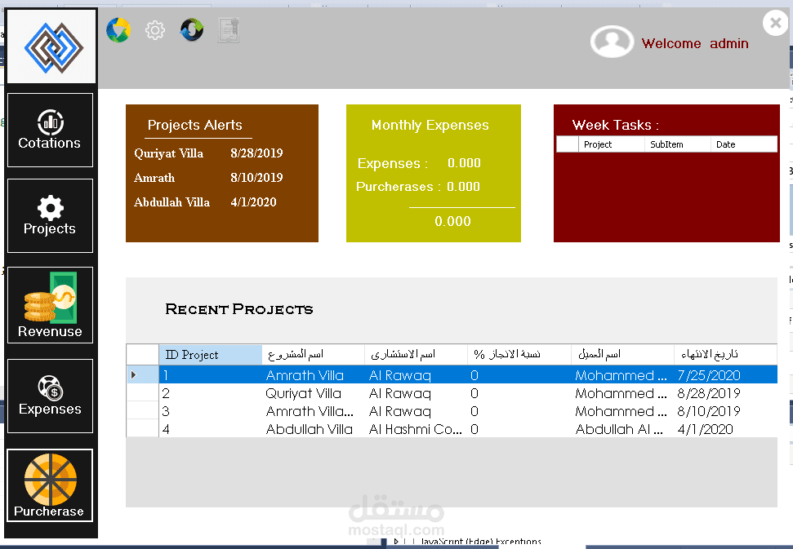Click the total 0.000 under the line

452,221
